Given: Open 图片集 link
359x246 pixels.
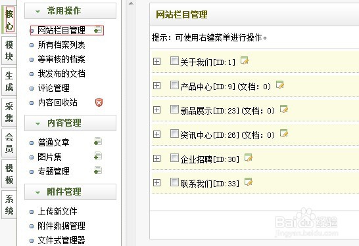Looking at the screenshot, I should click(x=49, y=157).
